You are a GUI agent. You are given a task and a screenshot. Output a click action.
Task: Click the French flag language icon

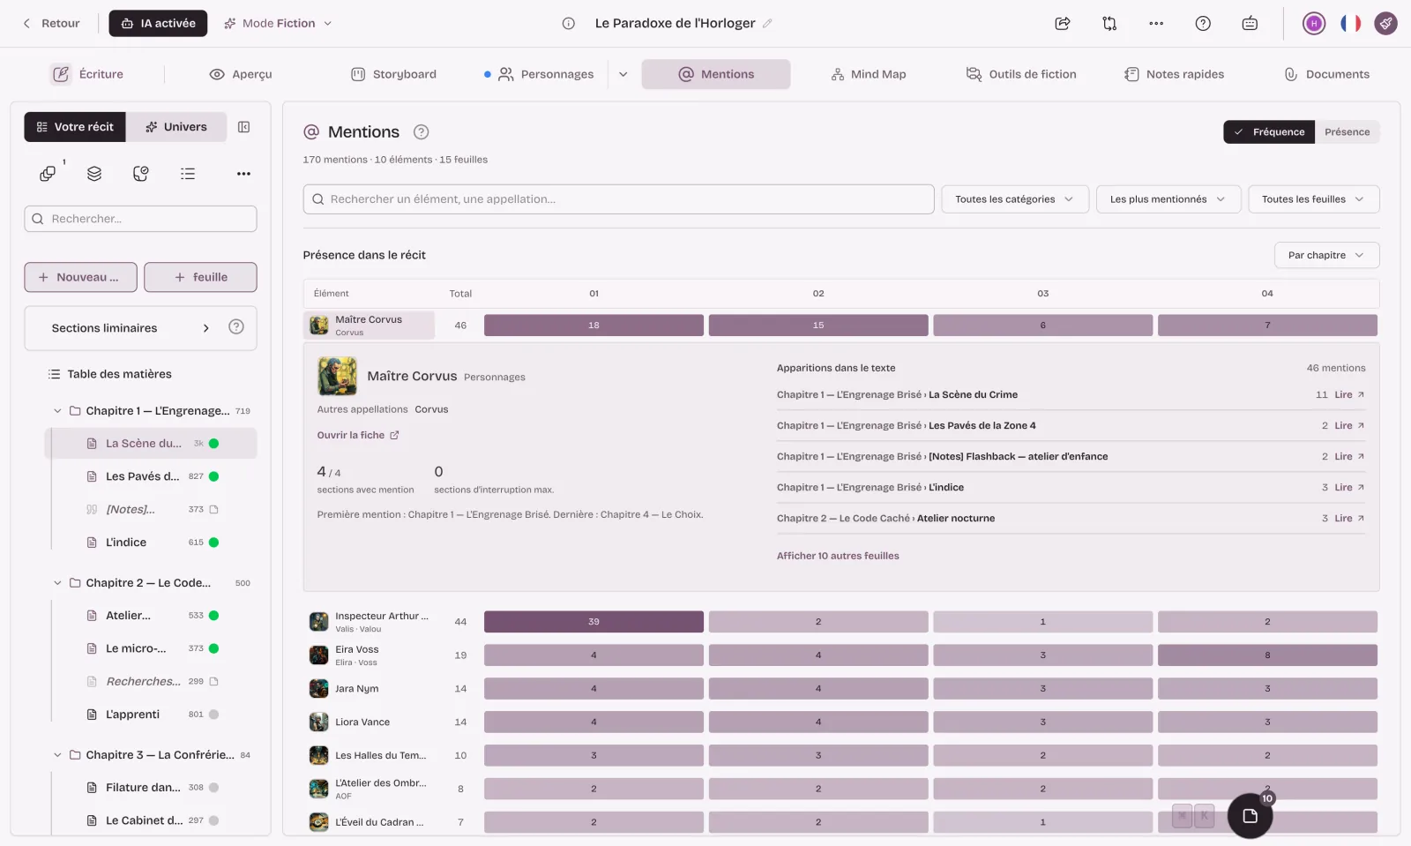pos(1350,24)
